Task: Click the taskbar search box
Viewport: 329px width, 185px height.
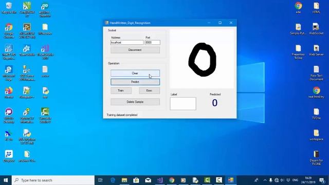Action: (53, 180)
